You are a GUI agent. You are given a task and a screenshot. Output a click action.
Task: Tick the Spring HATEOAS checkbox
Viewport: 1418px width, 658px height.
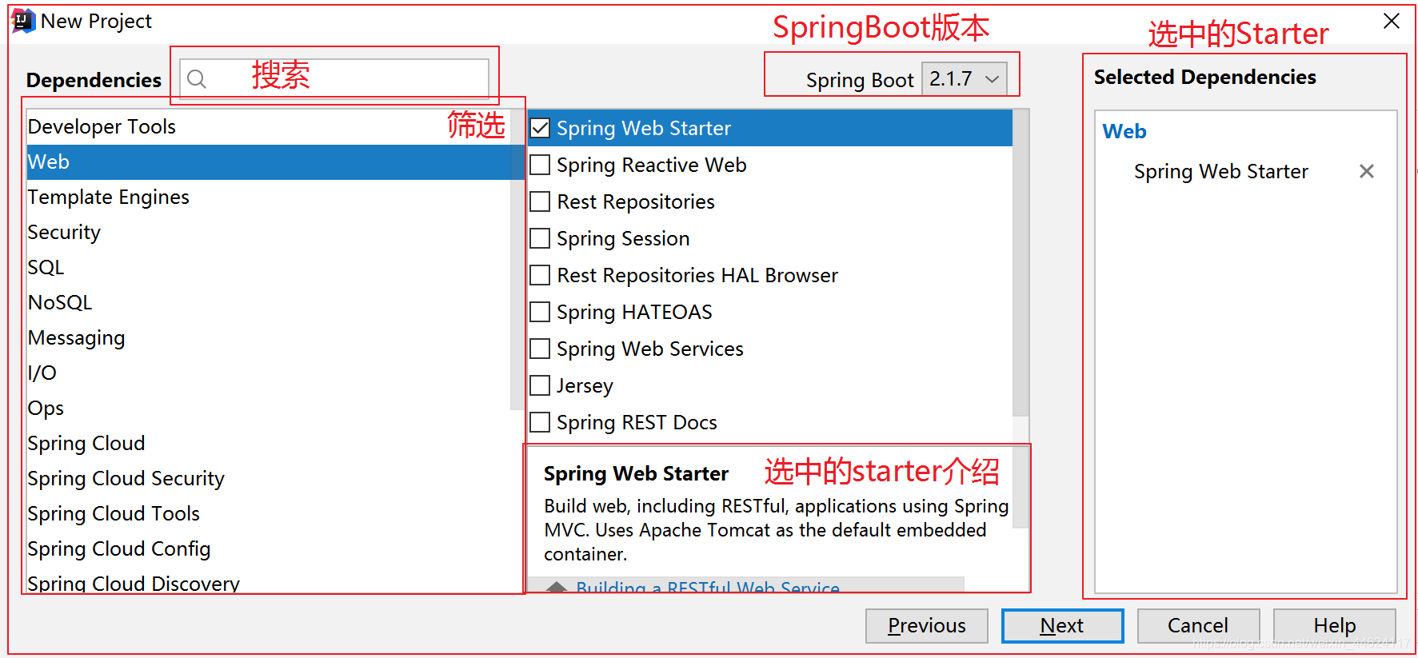[x=540, y=312]
